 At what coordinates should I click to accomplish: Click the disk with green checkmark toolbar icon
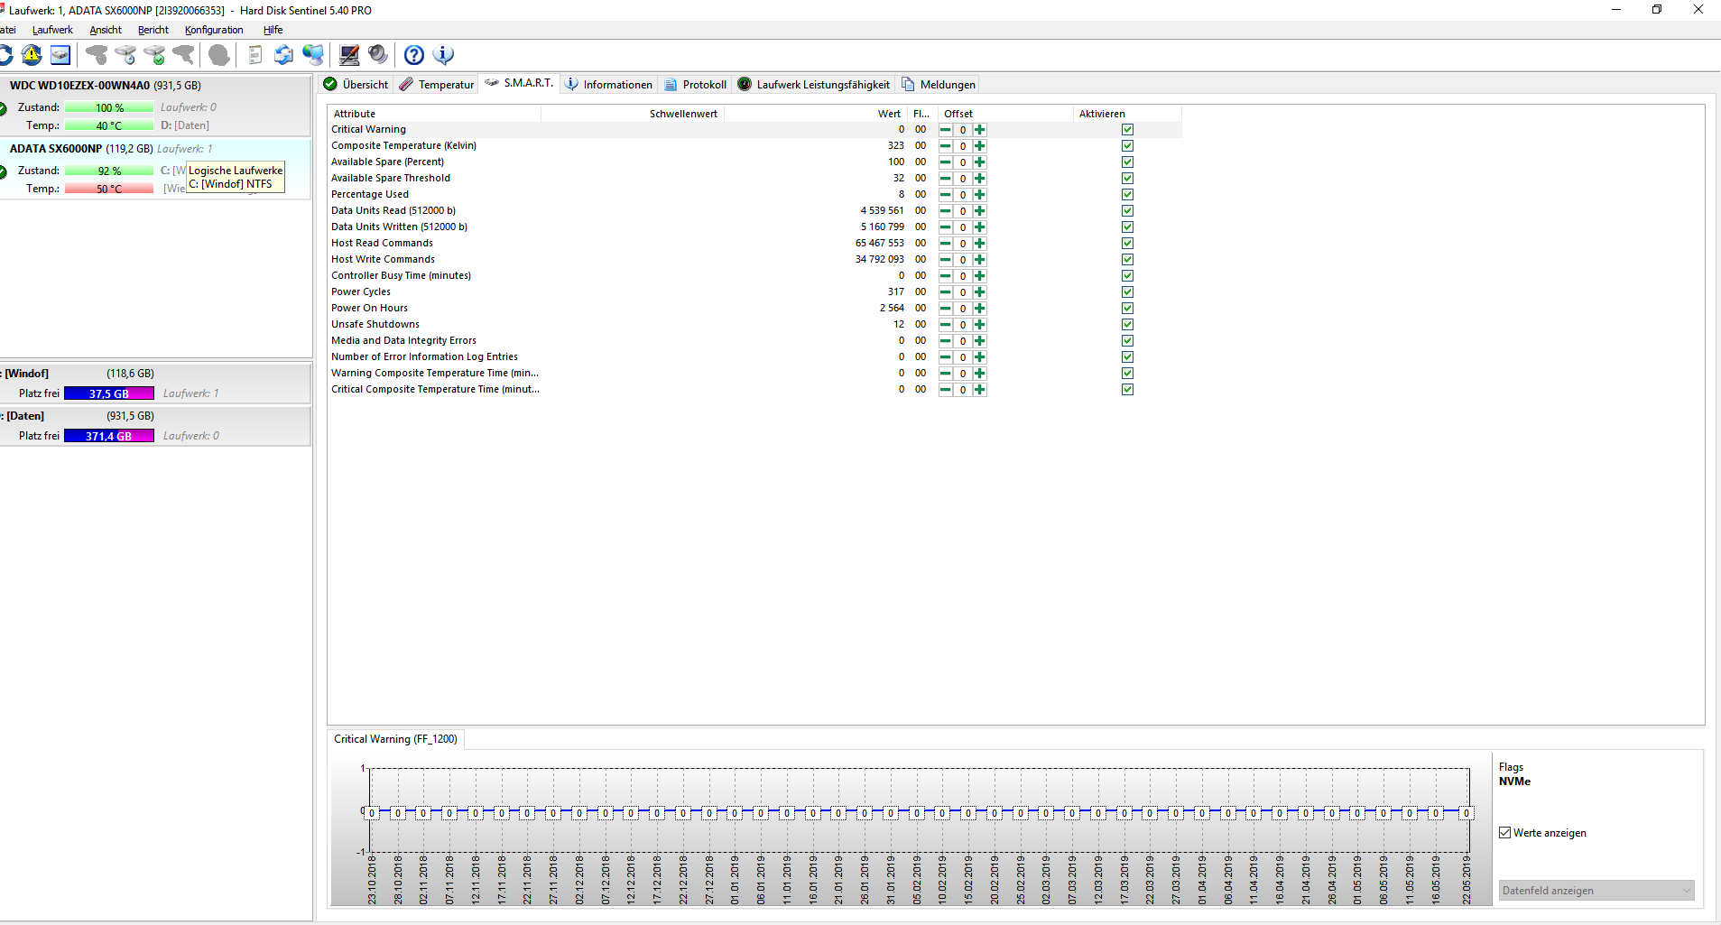[x=154, y=55]
